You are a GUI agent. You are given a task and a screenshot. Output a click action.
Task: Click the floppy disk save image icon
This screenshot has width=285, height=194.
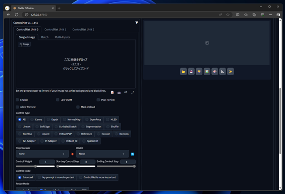click(191, 72)
